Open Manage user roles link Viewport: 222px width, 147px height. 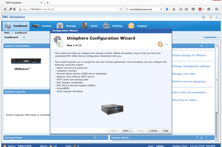tap(184, 74)
